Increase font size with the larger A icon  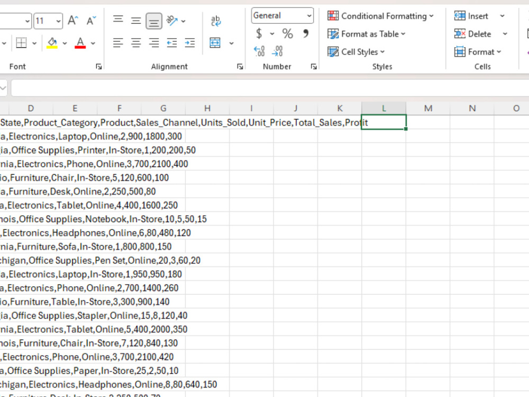[72, 21]
